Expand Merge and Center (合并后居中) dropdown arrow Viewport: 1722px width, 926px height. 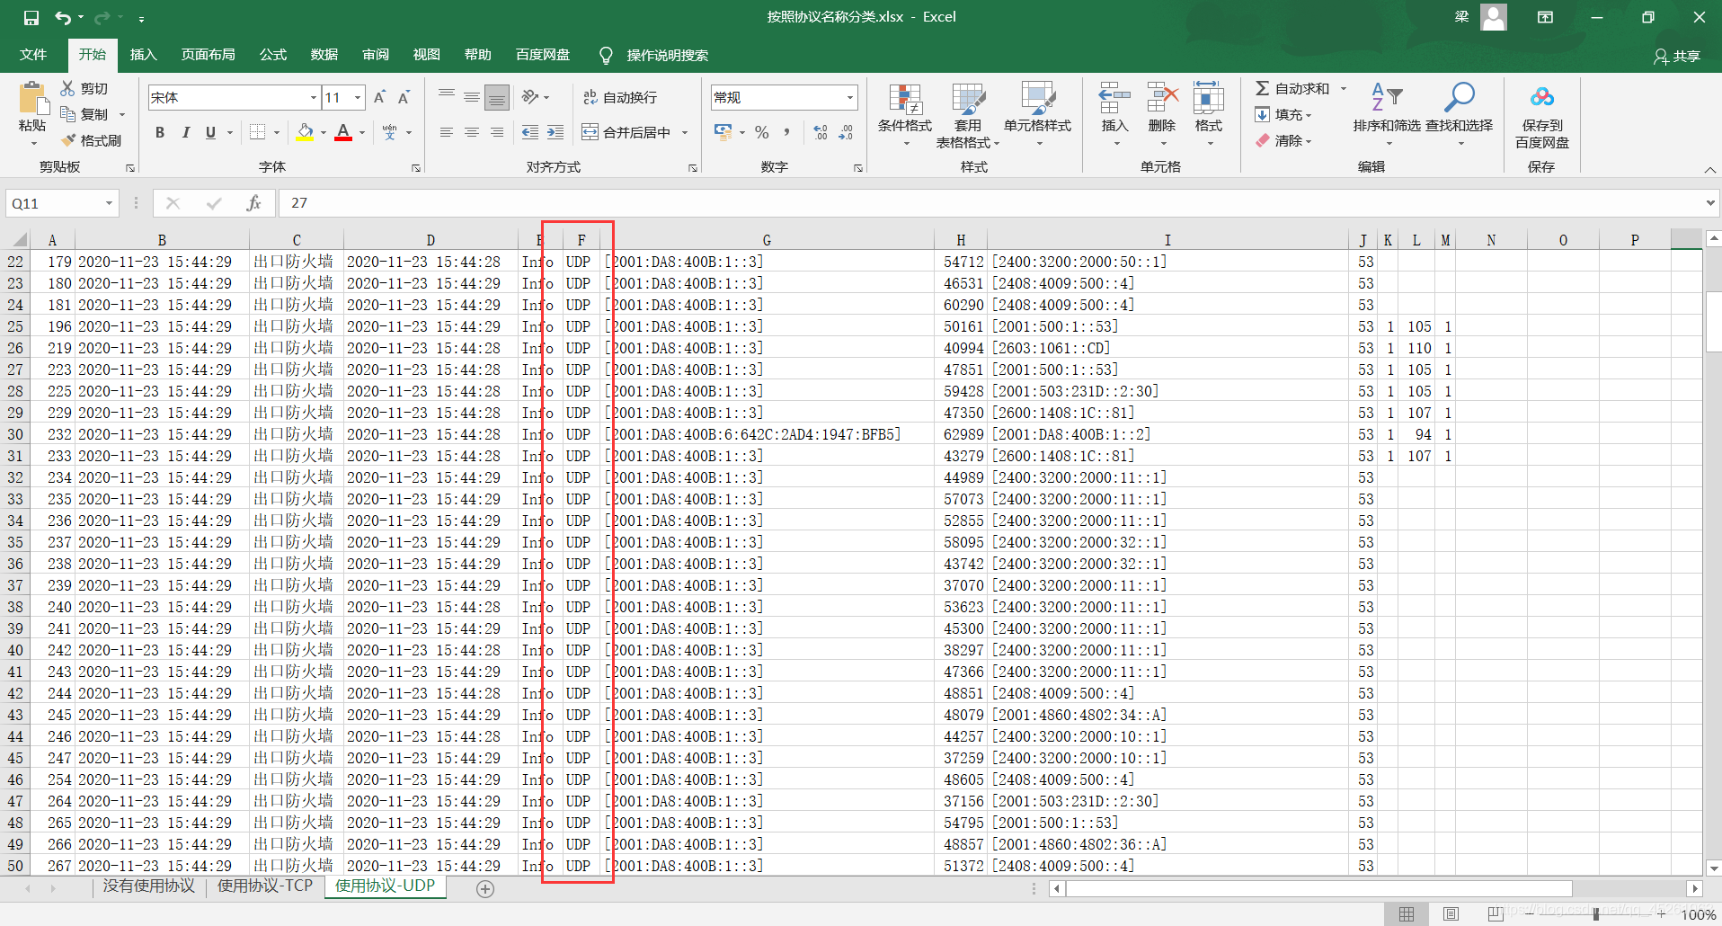tap(685, 132)
